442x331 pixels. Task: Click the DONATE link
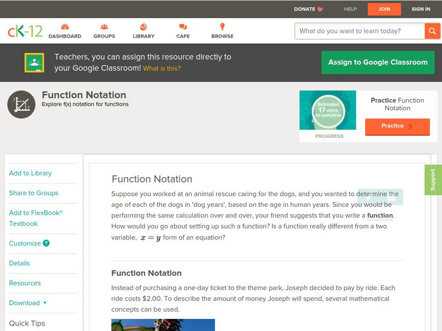click(304, 9)
